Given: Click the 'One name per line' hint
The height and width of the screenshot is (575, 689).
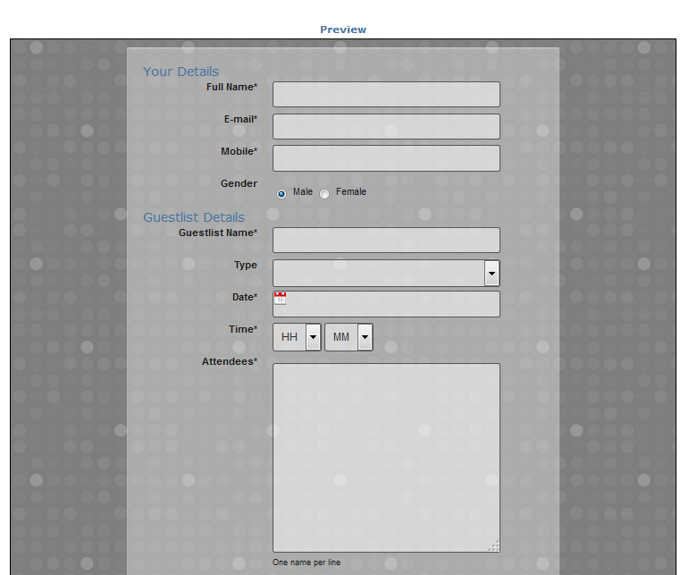Looking at the screenshot, I should click(x=307, y=562).
